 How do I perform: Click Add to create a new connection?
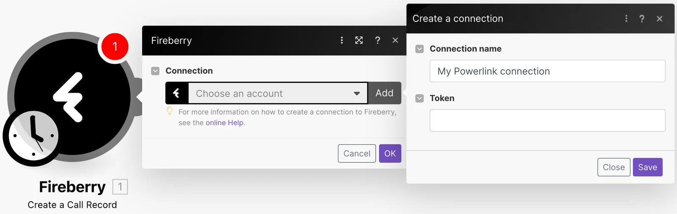click(x=384, y=93)
